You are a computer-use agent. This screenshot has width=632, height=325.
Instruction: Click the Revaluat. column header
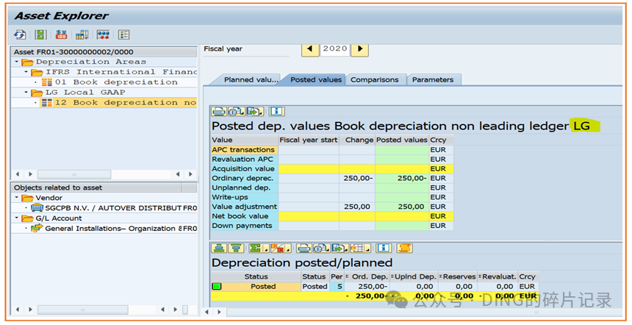(498, 276)
